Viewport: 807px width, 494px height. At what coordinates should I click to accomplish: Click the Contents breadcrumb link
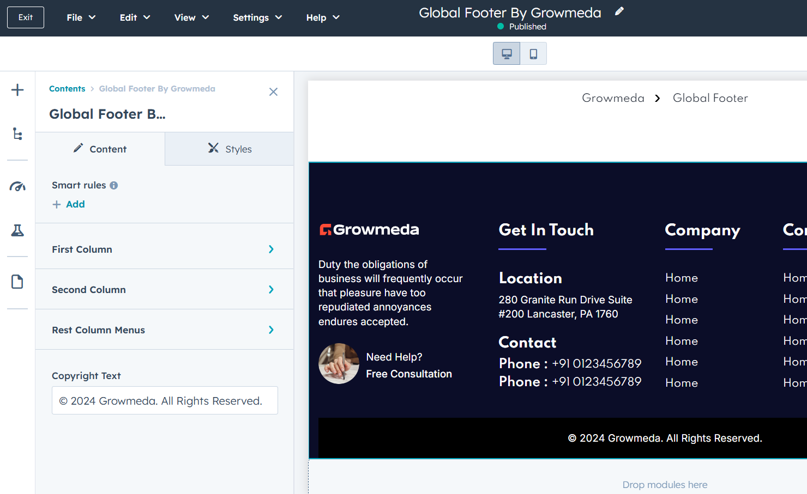[x=67, y=89]
